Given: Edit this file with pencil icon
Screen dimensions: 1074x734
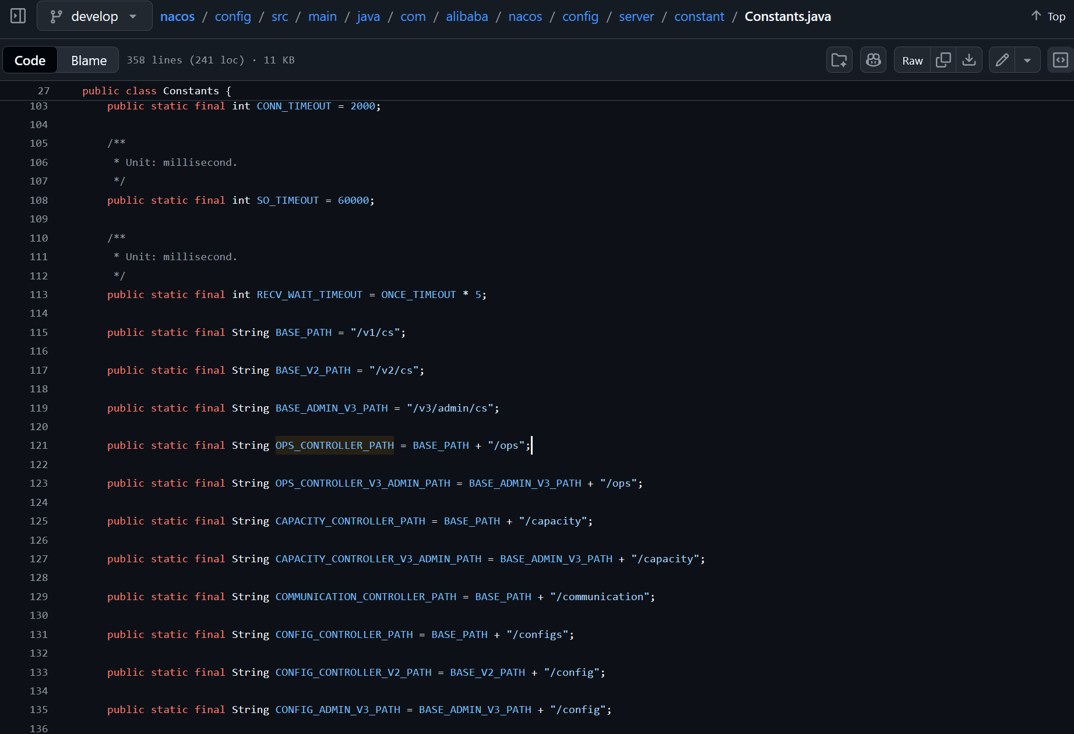Looking at the screenshot, I should pyautogui.click(x=1002, y=60).
